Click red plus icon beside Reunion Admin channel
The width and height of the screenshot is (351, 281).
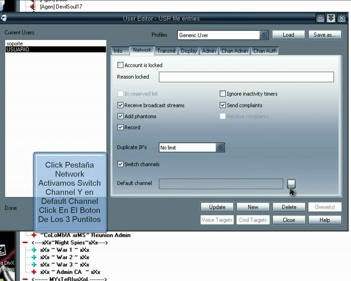coord(34,235)
